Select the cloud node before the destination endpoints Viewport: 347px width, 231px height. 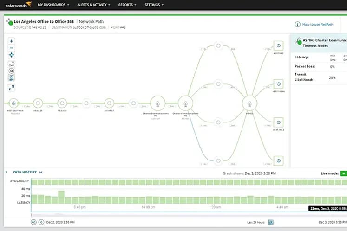point(249,103)
